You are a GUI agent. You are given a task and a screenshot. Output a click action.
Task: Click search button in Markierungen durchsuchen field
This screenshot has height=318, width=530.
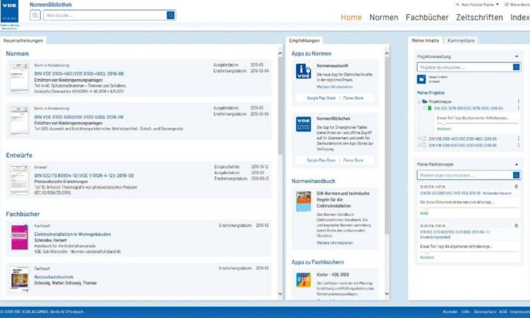[x=516, y=175]
